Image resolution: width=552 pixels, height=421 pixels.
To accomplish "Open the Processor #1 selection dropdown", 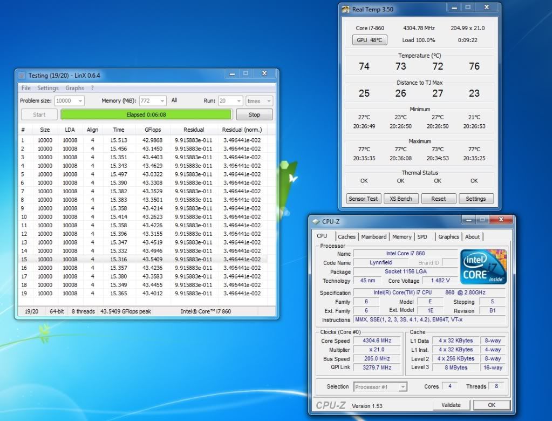I will (403, 387).
